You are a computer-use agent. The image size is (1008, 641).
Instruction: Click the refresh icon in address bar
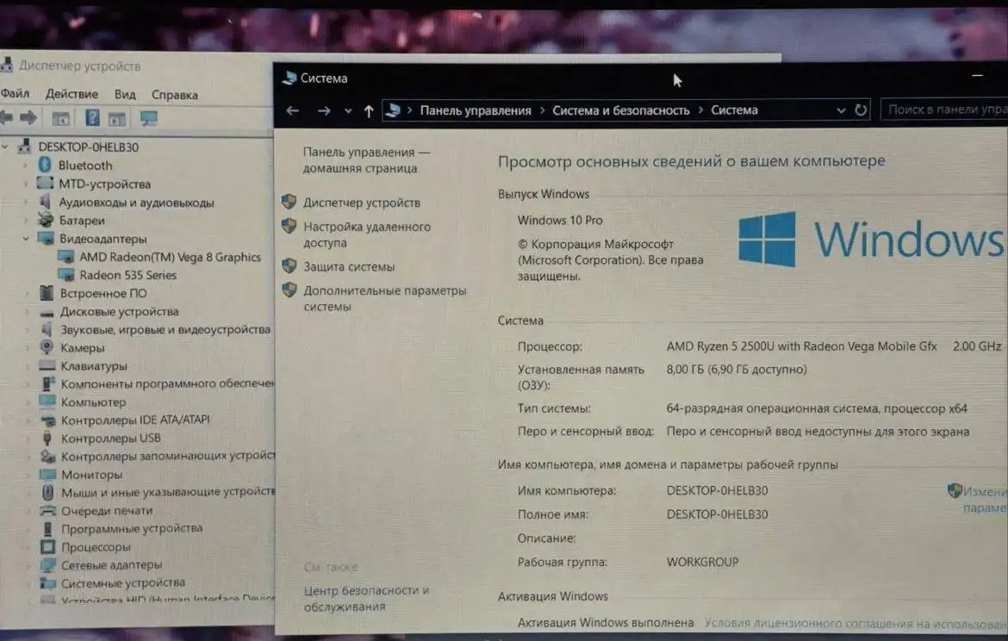861,110
